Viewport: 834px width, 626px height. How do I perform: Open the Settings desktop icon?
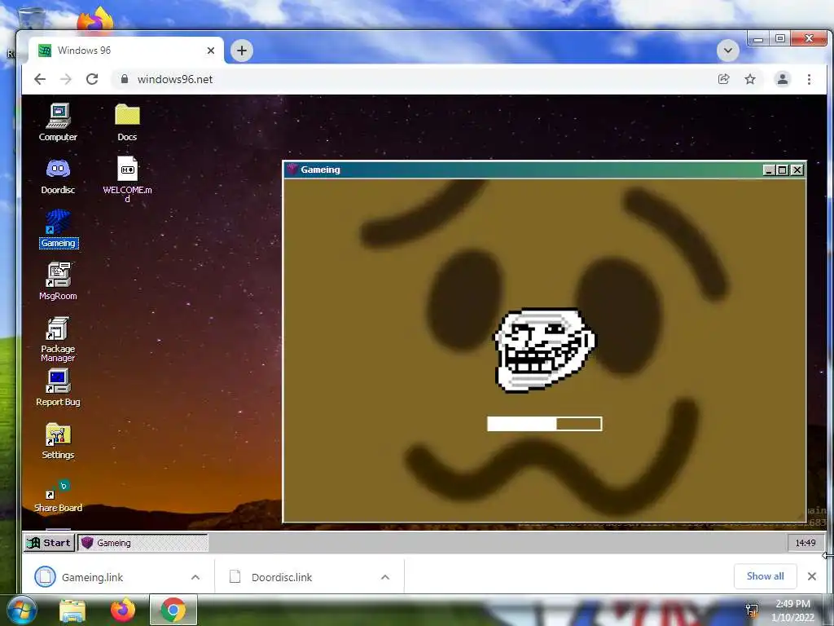pyautogui.click(x=58, y=441)
